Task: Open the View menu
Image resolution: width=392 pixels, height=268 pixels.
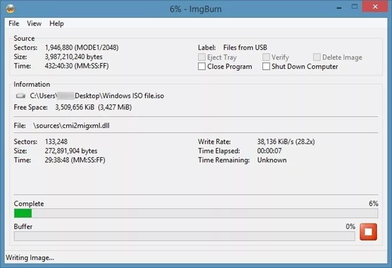Action: pos(35,24)
